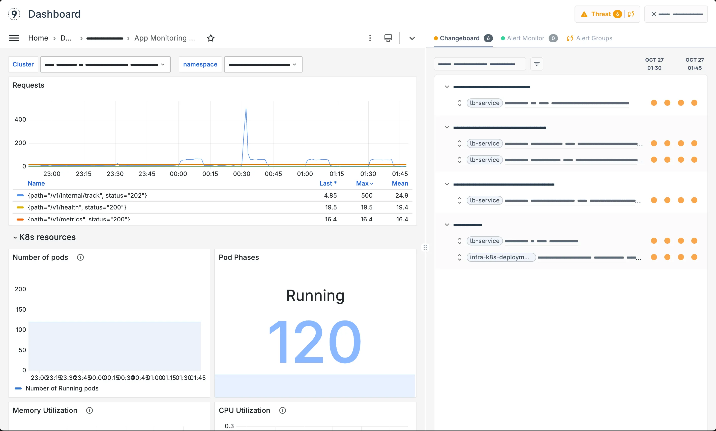Screen dimensions: 716x431
Task: Toggle the TV display mode icon
Action: pos(388,38)
